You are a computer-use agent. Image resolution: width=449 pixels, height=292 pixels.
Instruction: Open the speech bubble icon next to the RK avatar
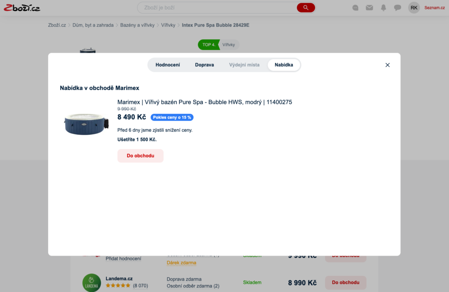(397, 8)
